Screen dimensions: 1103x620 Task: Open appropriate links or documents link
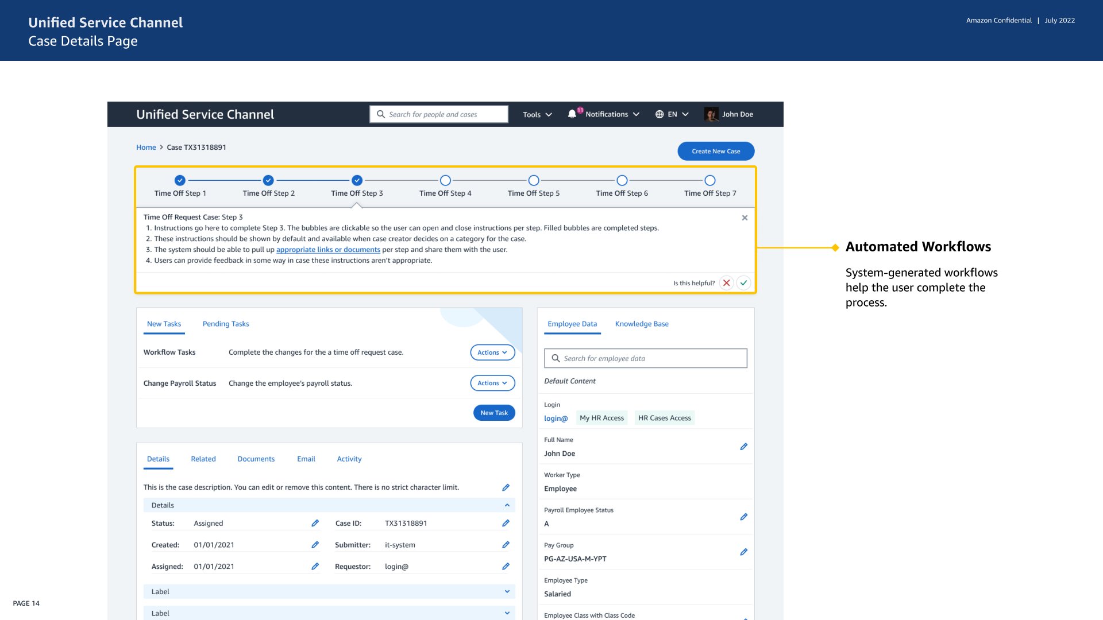328,250
